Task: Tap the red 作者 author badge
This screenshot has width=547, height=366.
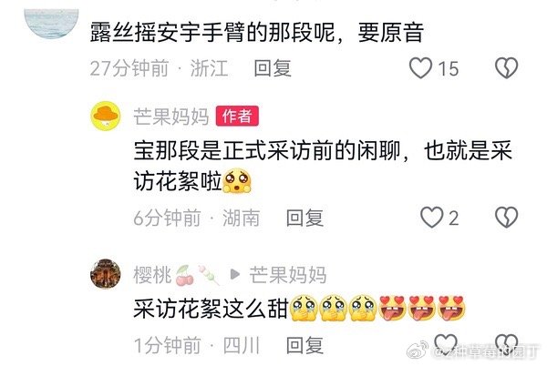Action: [237, 116]
